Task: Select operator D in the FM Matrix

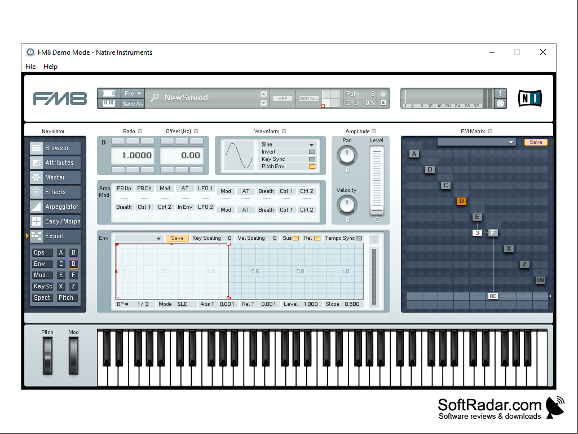Action: coord(461,201)
